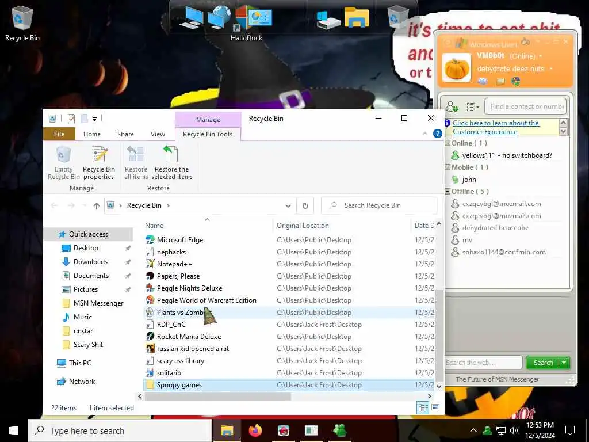This screenshot has width=589, height=442.
Task: Minimize the ribbon chevron
Action: (425, 134)
